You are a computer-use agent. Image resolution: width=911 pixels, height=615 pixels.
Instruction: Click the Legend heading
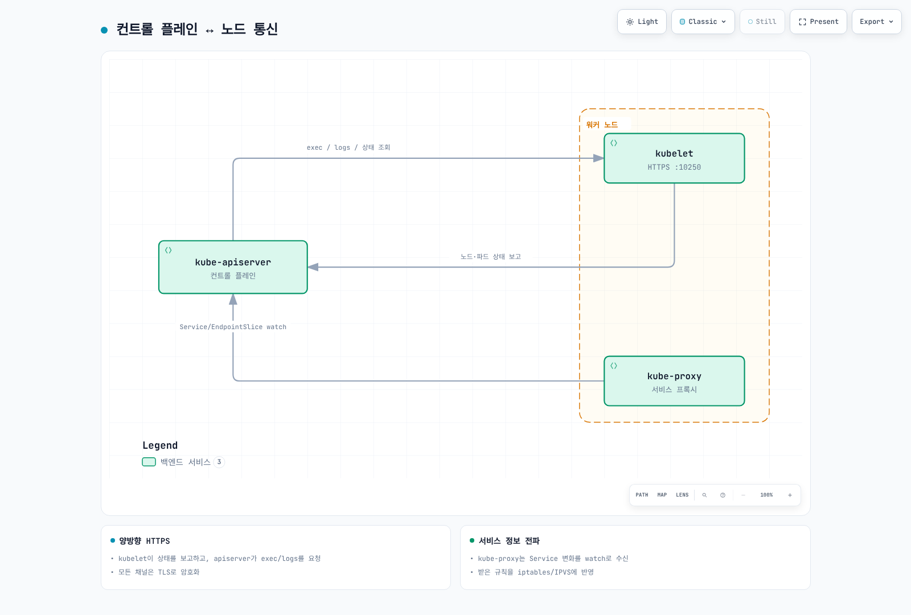tap(160, 445)
